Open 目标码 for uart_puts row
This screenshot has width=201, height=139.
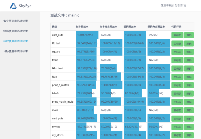[x=177, y=119]
